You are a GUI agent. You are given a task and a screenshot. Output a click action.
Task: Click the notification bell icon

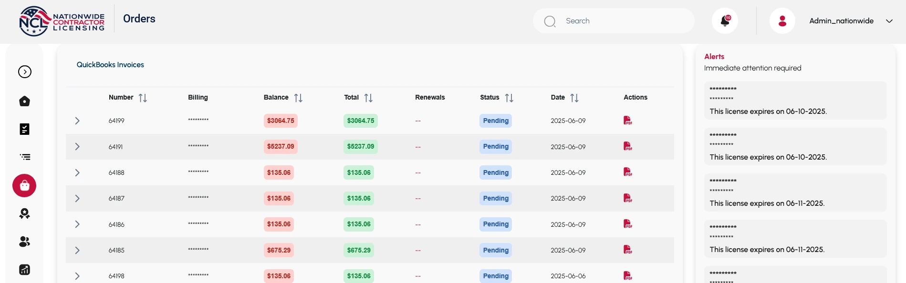[725, 21]
